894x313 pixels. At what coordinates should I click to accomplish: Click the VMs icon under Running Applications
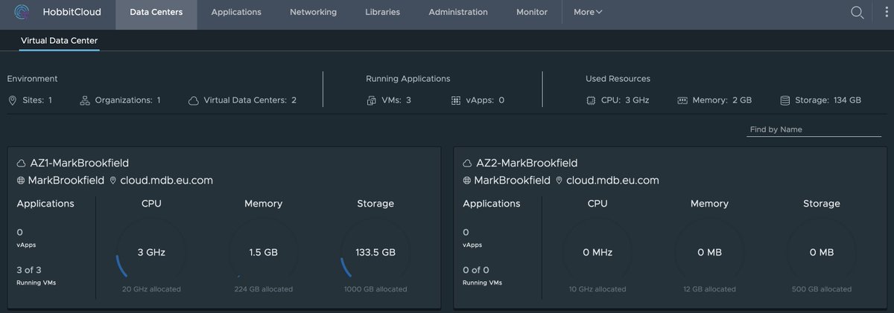(x=372, y=100)
